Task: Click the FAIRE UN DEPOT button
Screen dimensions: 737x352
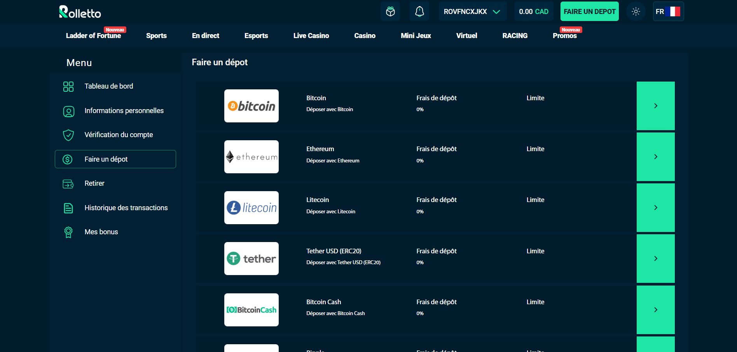Action: click(x=590, y=11)
